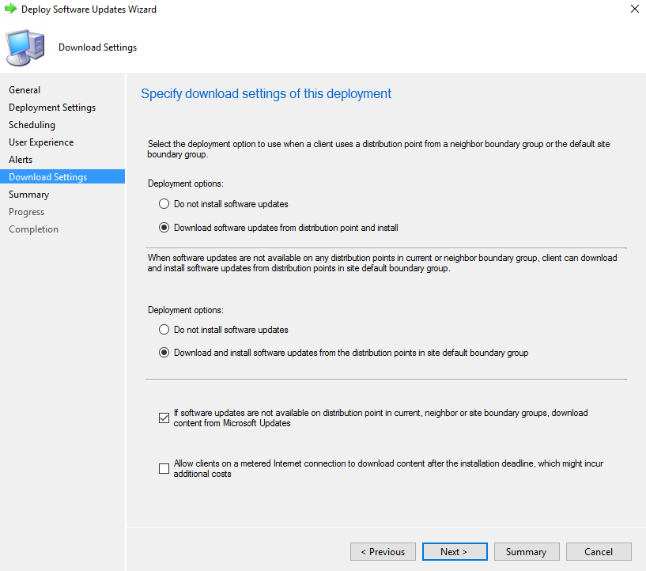
Task: Select 'Download software updates from distribution point and install'
Action: pos(164,228)
